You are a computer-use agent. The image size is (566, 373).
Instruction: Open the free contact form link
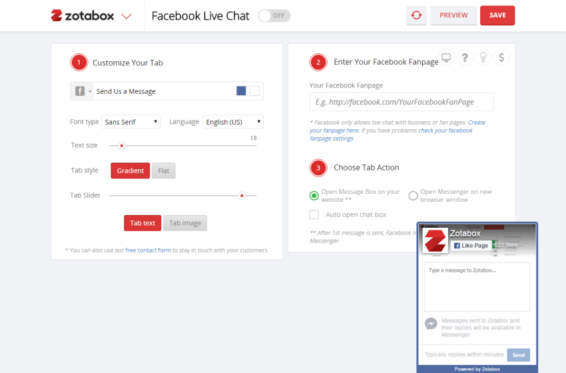pos(148,250)
